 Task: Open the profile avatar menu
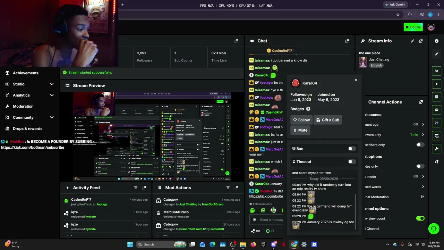point(431,27)
